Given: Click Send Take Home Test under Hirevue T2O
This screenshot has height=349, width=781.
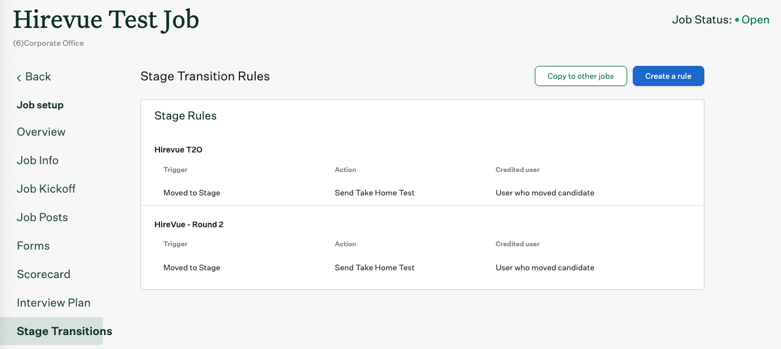Looking at the screenshot, I should (x=374, y=193).
